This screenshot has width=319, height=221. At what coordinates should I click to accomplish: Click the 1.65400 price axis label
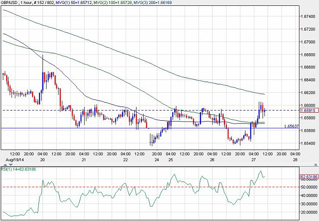point(308,143)
